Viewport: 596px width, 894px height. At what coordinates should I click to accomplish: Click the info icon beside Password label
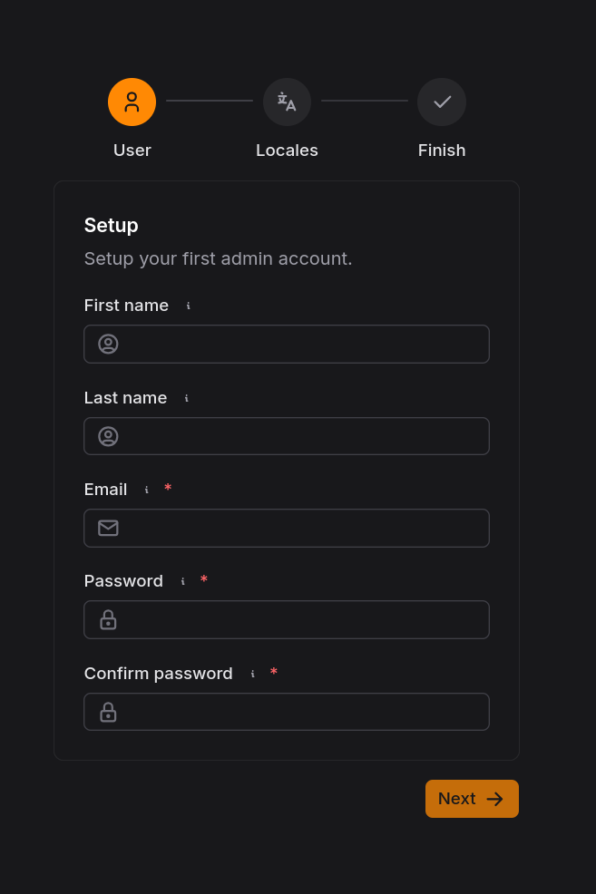(x=183, y=582)
